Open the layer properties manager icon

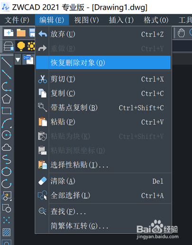9,46
